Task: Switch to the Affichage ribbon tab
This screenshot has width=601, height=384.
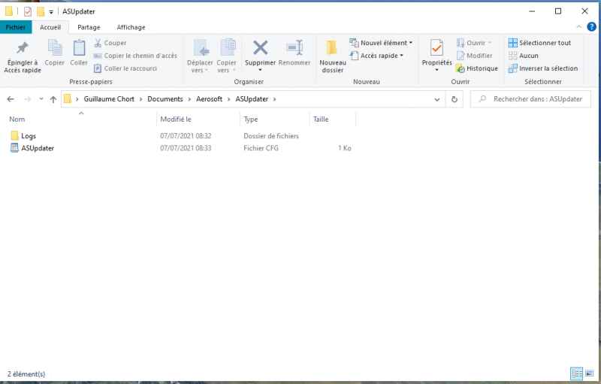Action: [131, 27]
